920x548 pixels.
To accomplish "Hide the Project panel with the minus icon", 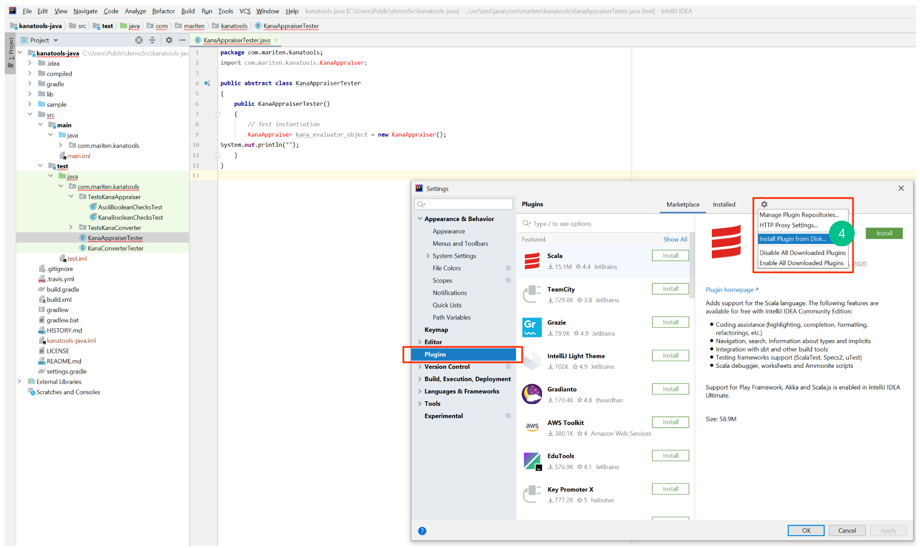I will (x=182, y=40).
